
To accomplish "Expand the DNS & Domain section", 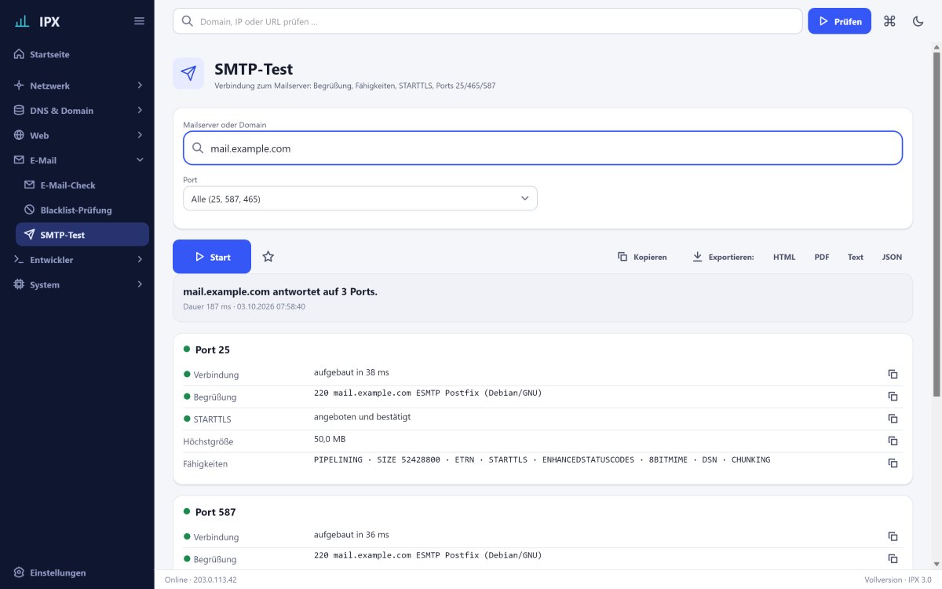I will click(77, 111).
